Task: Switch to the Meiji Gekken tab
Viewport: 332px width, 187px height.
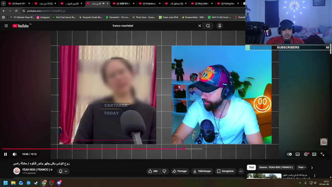Action: tap(202, 4)
